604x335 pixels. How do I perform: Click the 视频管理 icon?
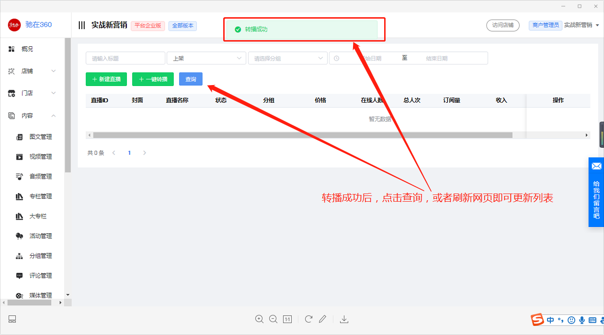coord(20,157)
